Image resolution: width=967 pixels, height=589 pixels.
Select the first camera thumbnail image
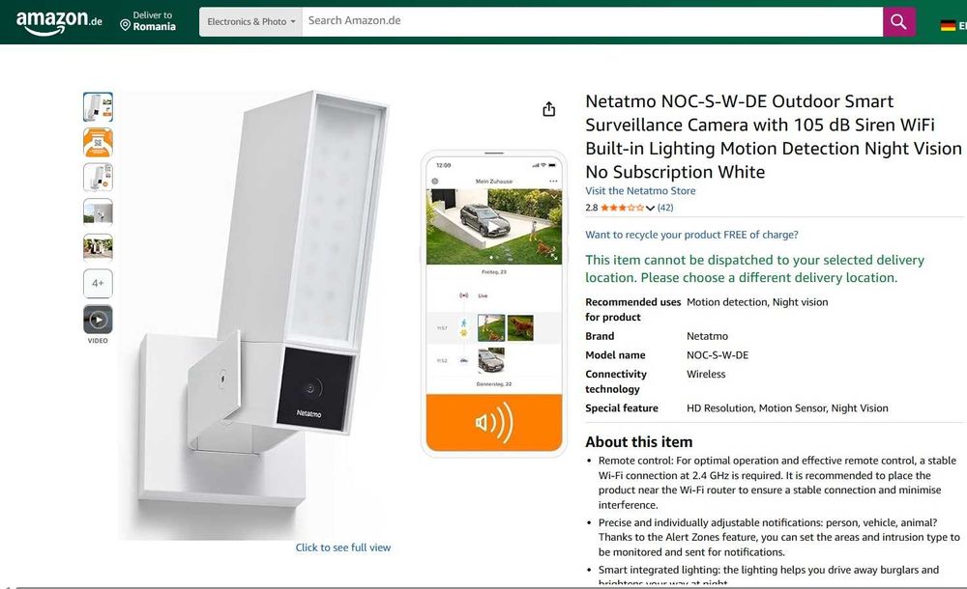point(98,106)
